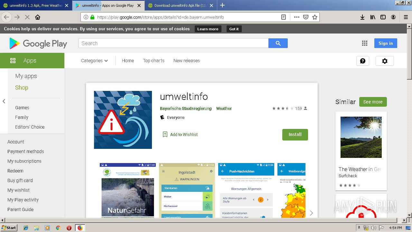Click the browser address bar URL
Viewport: 412px width, 232px height.
pyautogui.click(x=160, y=17)
